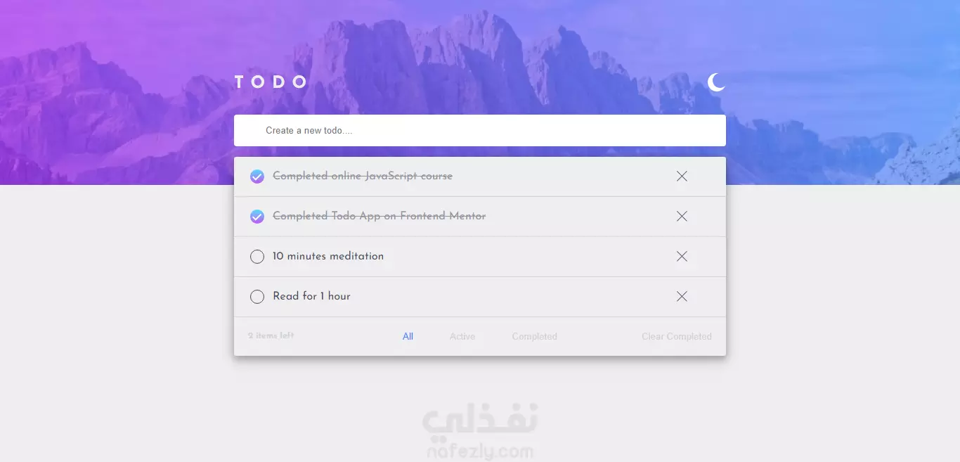Click the Clear Completed button
Viewport: 960px width, 462px height.
(677, 337)
